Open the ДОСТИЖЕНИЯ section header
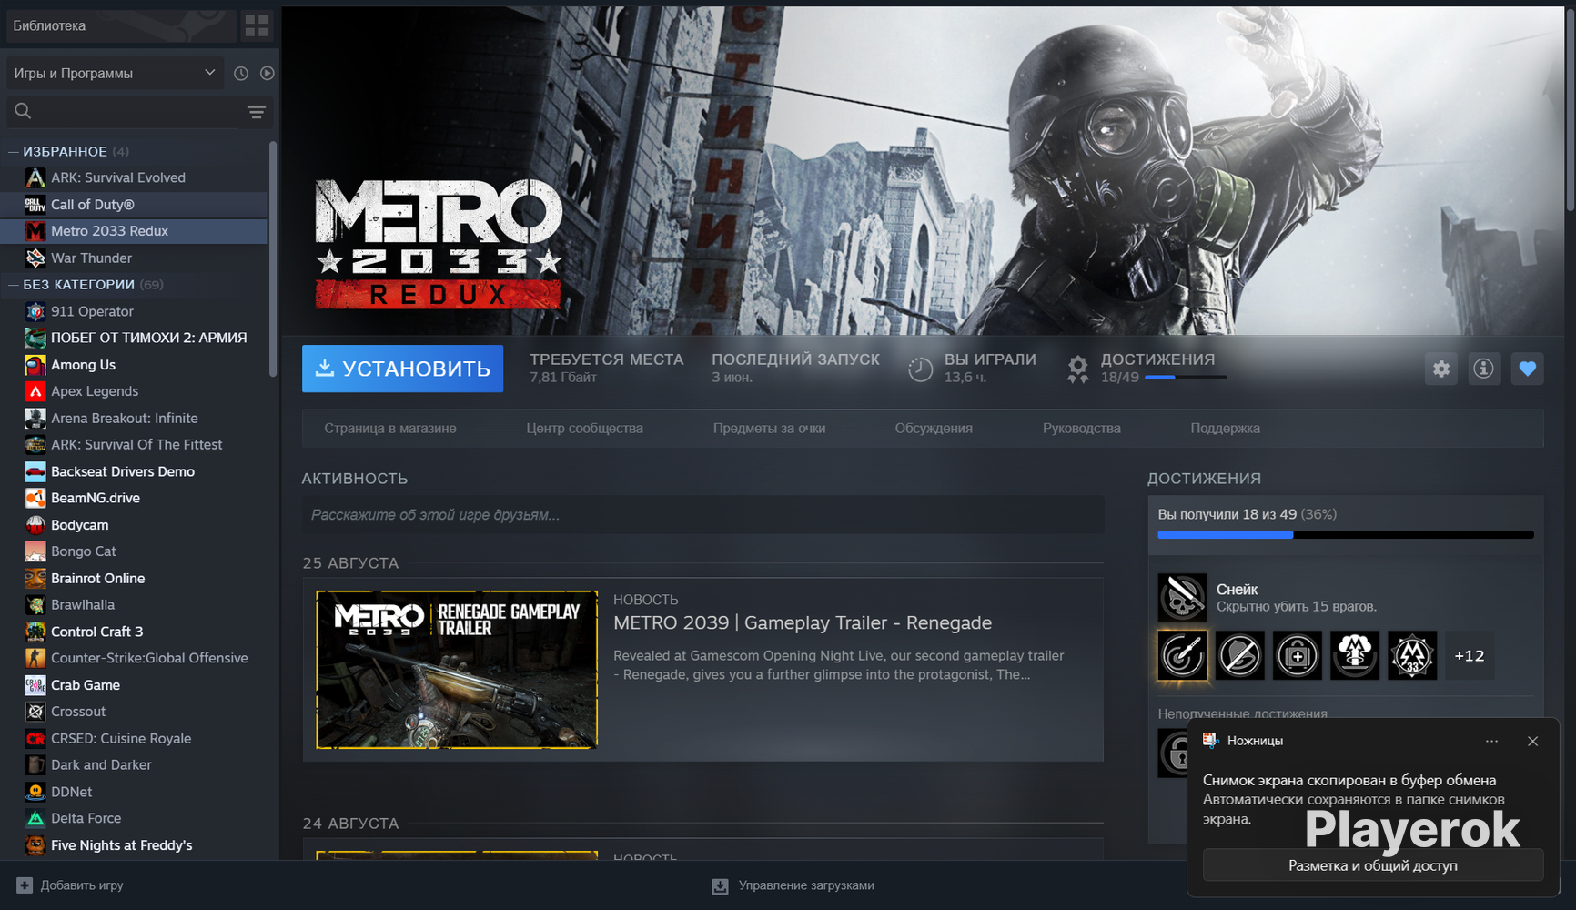Viewport: 1576px width, 910px height. pyautogui.click(x=1204, y=479)
